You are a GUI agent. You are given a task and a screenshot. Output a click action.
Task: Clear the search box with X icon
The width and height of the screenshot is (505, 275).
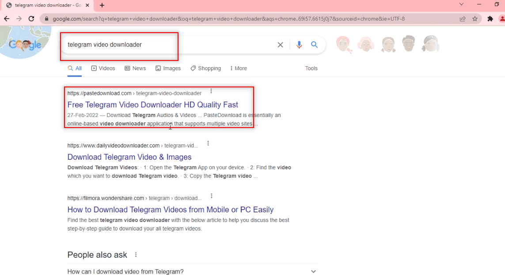point(281,45)
